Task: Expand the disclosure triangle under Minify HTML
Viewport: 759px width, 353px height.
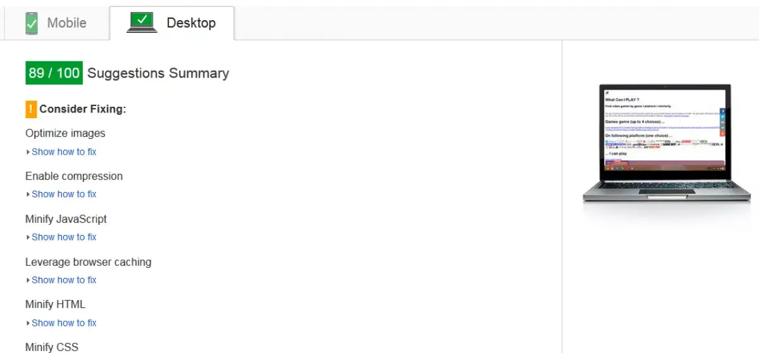Action: (x=28, y=323)
